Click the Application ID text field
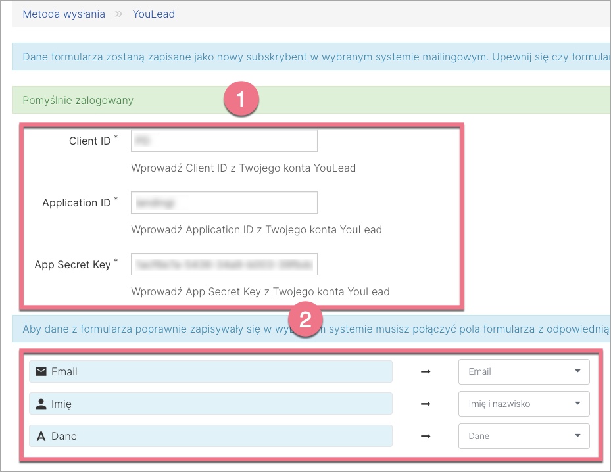This screenshot has height=472, width=611. click(x=224, y=202)
